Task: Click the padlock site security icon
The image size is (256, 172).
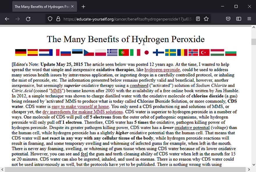Action: coord(58,19)
